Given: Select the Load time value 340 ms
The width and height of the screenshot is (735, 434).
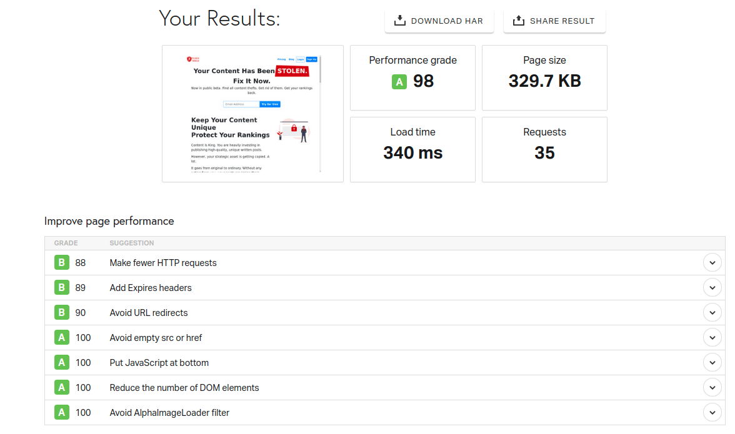Looking at the screenshot, I should tap(412, 152).
